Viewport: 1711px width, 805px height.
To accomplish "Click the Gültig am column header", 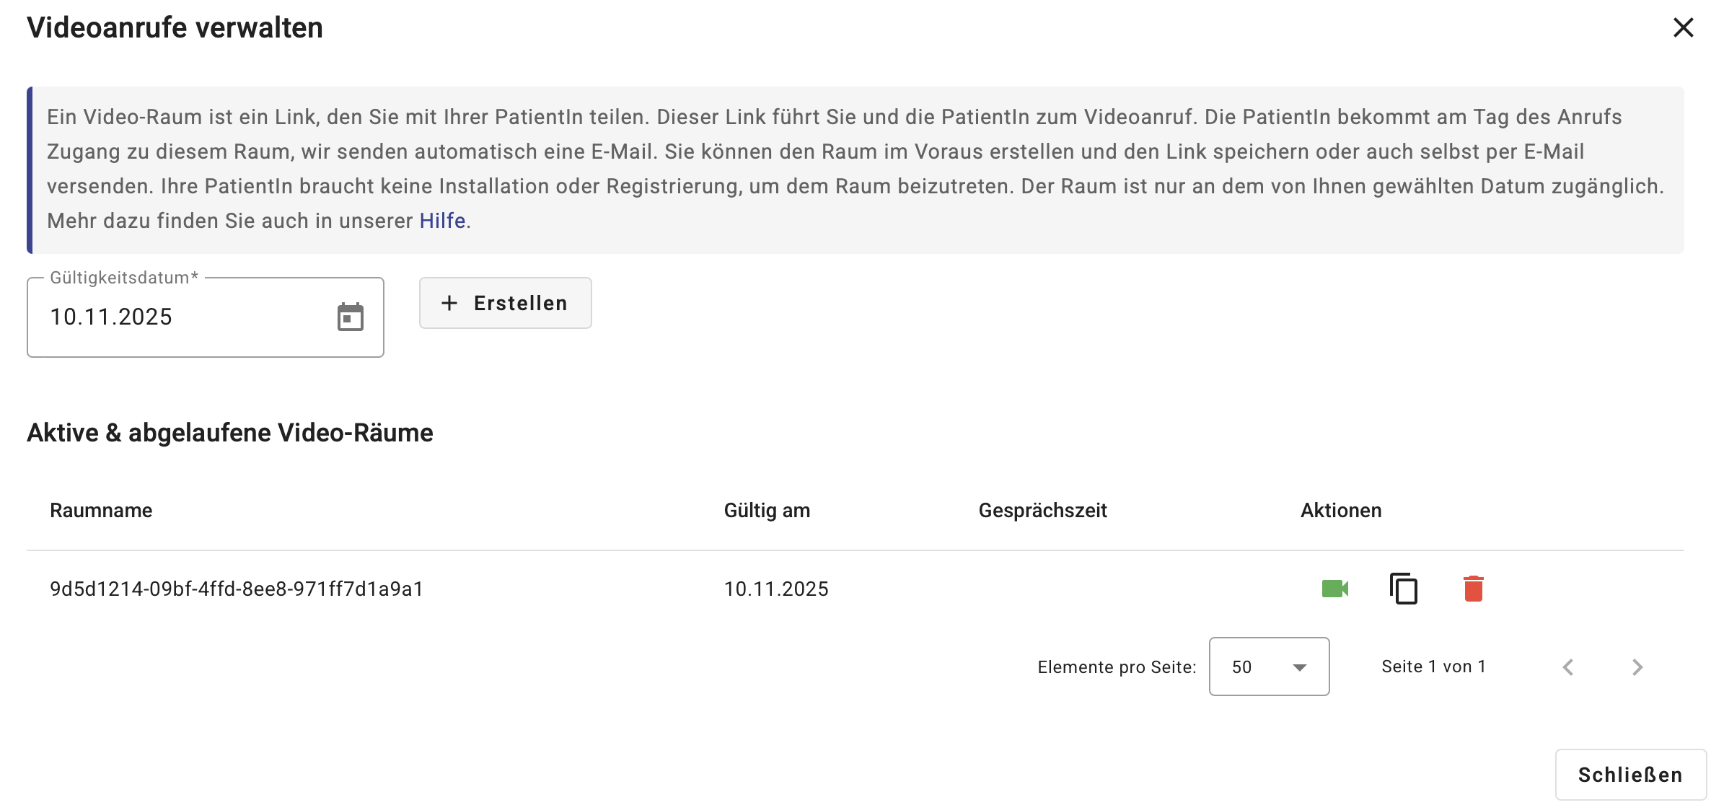I will click(x=767, y=510).
